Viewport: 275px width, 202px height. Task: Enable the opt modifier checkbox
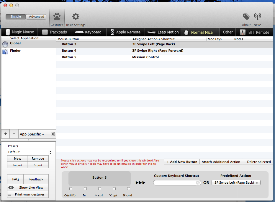114,189
